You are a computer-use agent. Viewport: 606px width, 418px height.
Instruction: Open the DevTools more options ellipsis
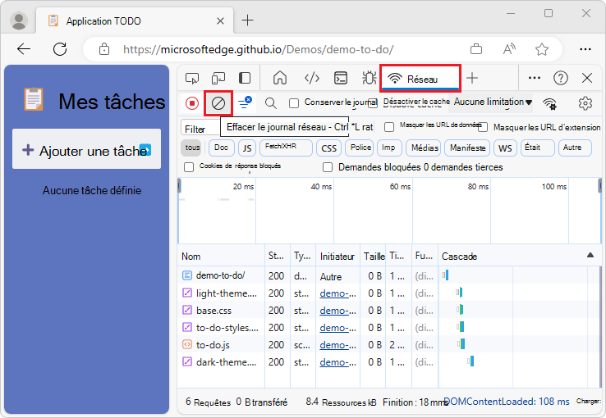(x=534, y=79)
